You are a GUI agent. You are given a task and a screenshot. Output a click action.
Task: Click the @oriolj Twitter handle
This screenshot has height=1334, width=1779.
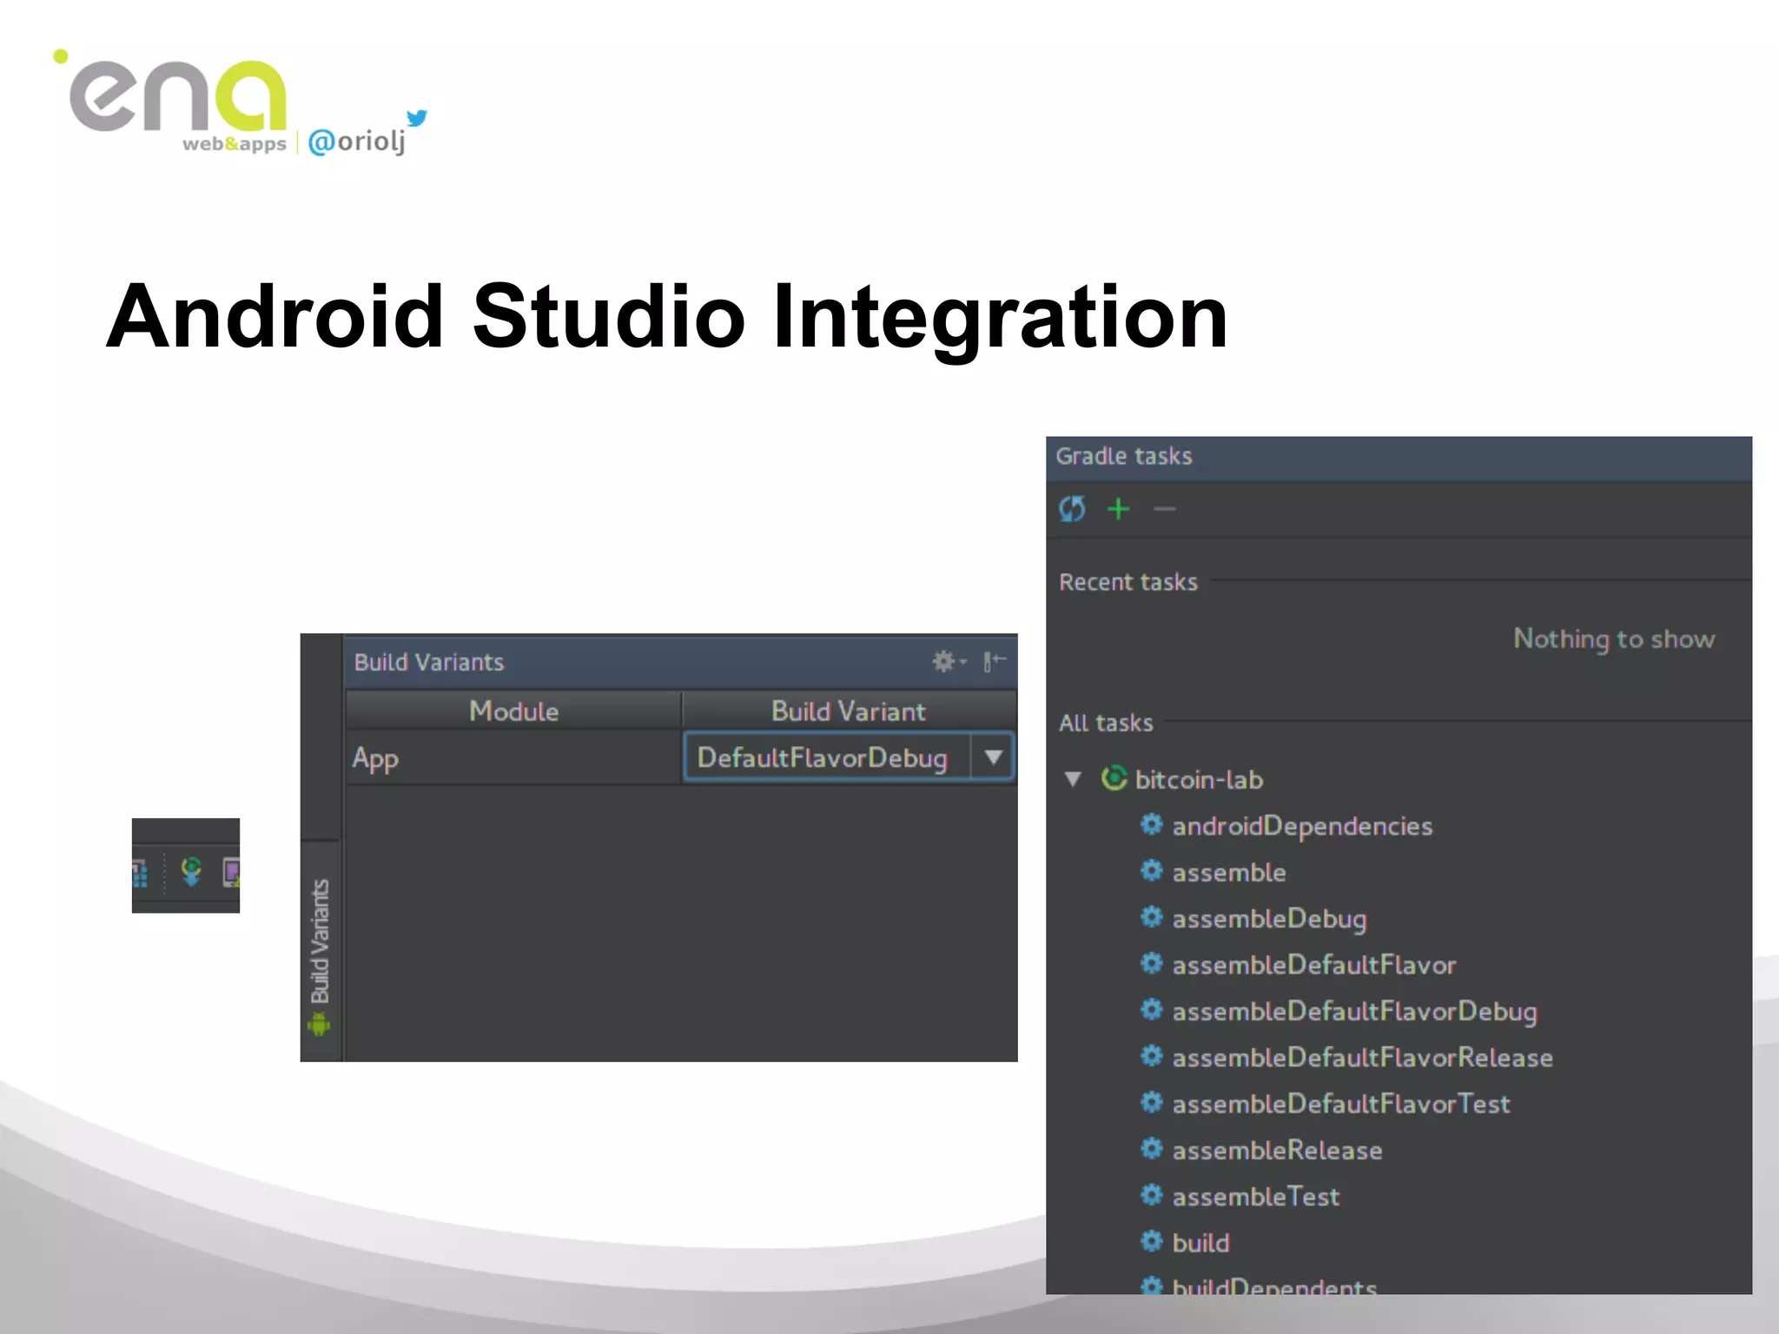pos(357,141)
